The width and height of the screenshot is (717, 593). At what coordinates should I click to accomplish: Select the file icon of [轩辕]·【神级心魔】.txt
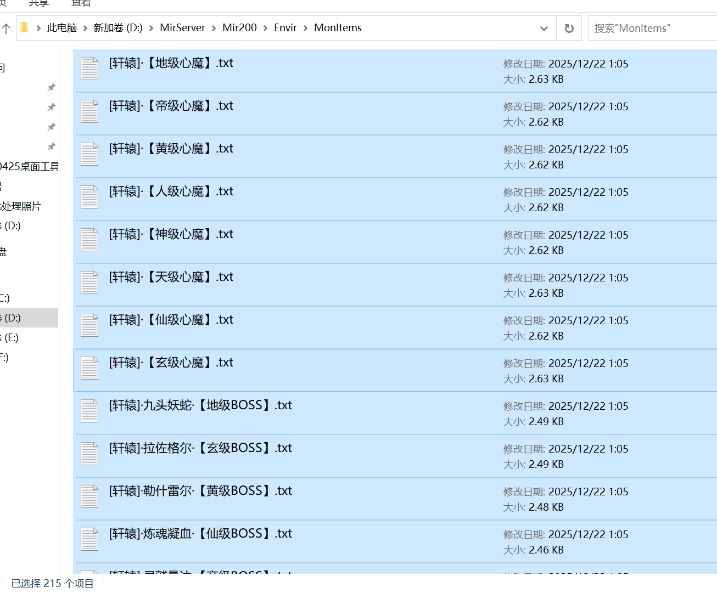tap(89, 240)
